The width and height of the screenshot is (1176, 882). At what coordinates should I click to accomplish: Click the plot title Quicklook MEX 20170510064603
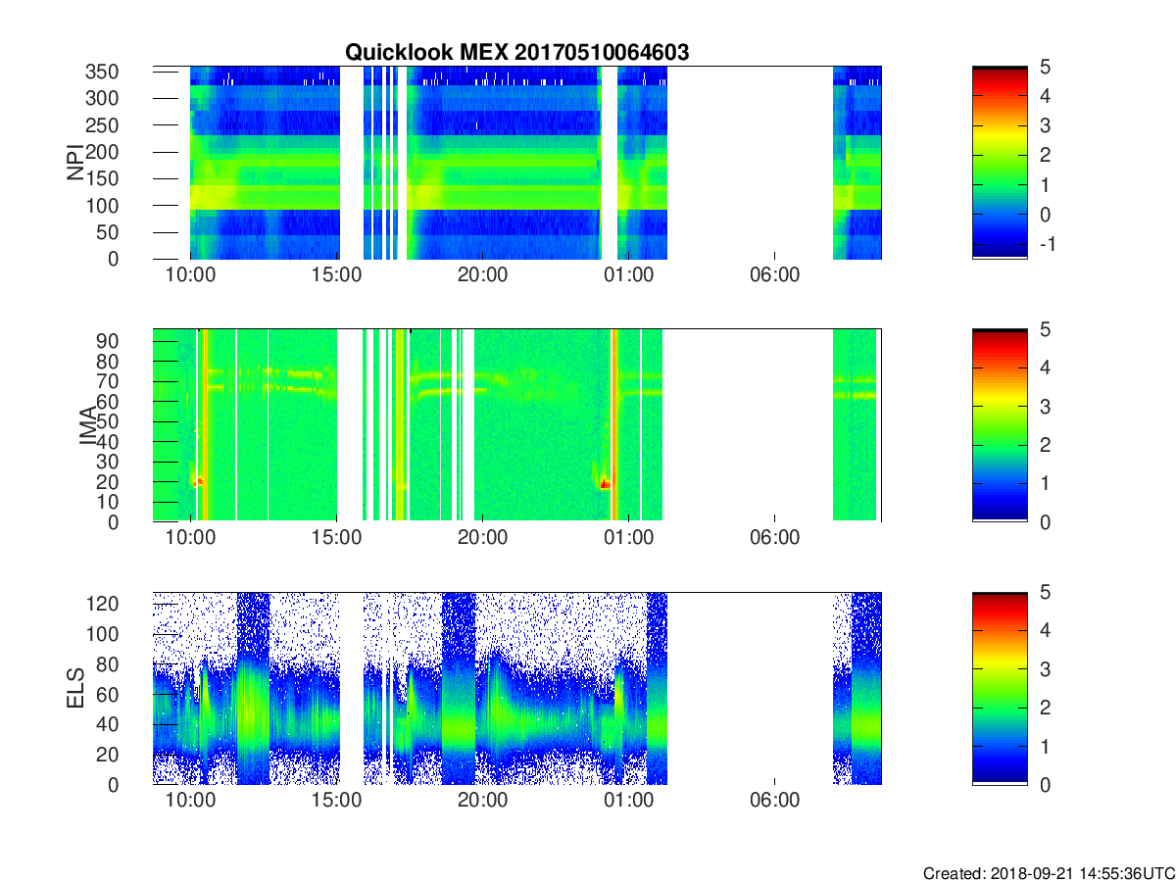(x=516, y=53)
